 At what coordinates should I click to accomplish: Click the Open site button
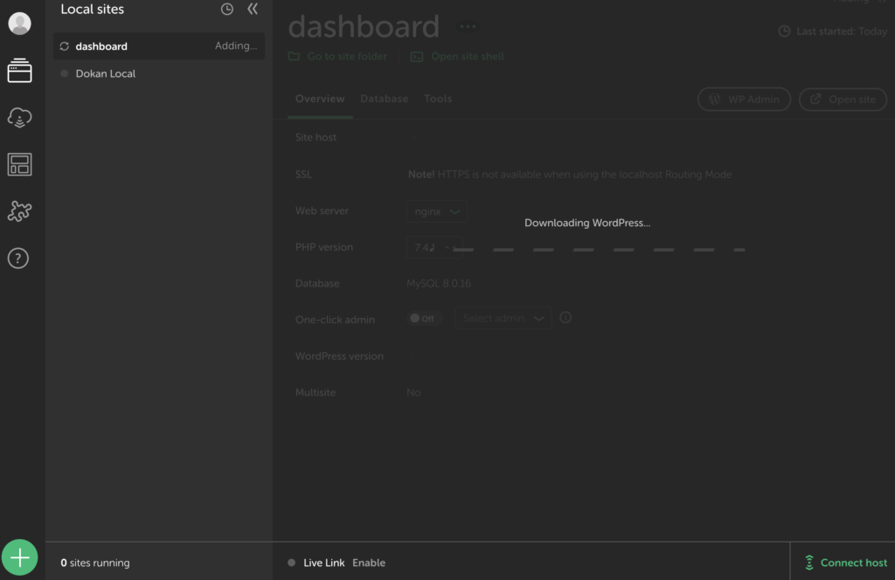pos(843,100)
